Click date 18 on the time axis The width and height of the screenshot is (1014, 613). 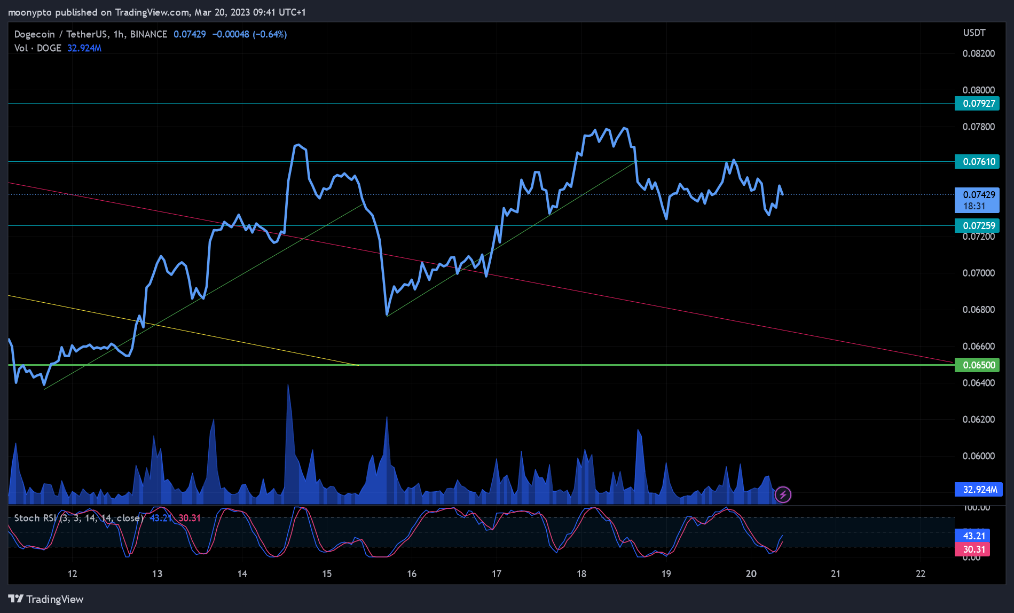(581, 573)
